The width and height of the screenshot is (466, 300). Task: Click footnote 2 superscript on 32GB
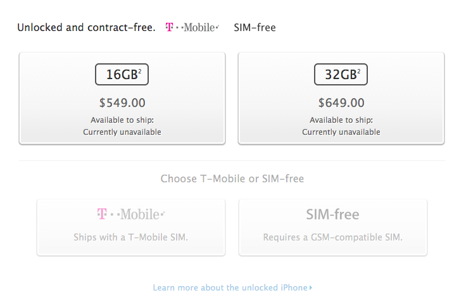click(x=359, y=71)
